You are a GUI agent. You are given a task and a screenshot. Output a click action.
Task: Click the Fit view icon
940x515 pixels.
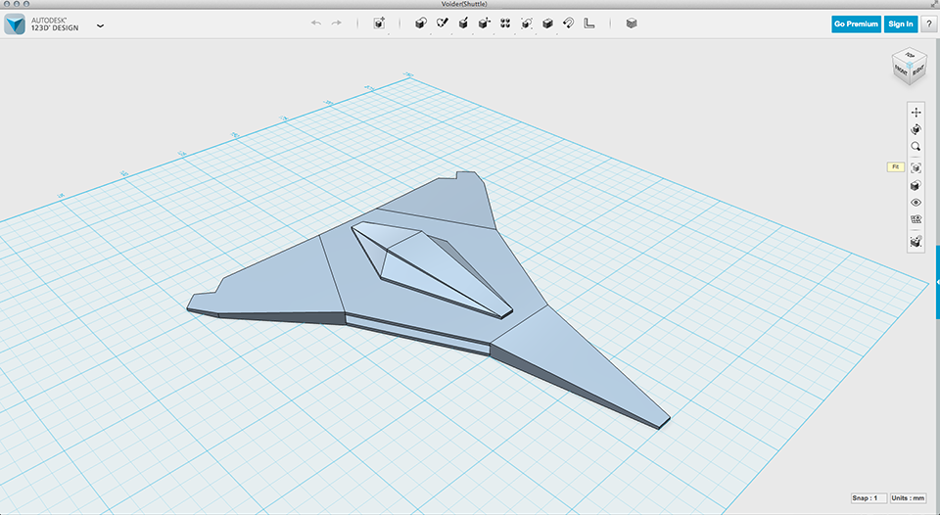[916, 168]
